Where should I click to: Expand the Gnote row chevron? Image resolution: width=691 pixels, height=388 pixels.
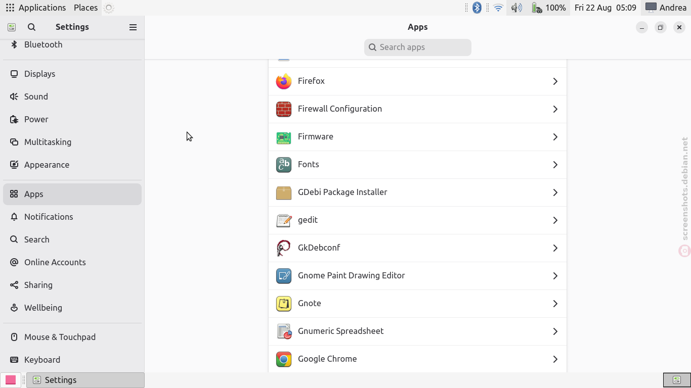coord(555,304)
